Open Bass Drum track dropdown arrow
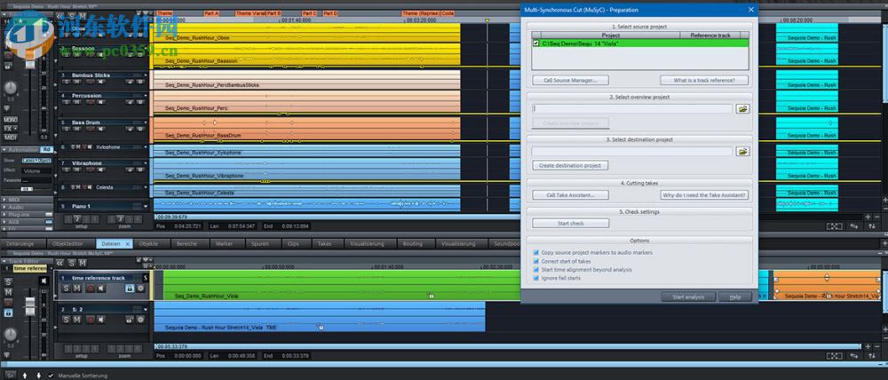 point(146,123)
